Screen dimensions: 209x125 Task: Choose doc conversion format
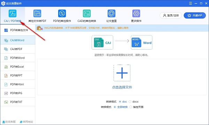point(120,102)
